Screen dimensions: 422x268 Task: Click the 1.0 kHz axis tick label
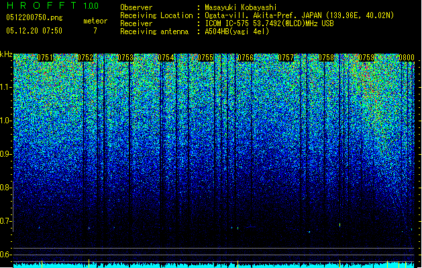coord(6,121)
